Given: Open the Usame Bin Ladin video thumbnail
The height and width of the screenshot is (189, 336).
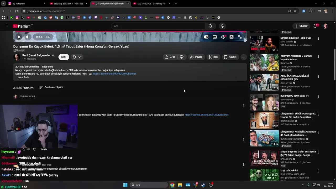Looking at the screenshot, I should 264,120.
